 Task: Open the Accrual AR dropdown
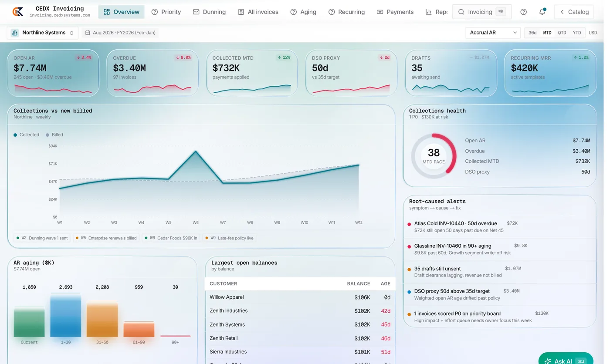point(493,33)
